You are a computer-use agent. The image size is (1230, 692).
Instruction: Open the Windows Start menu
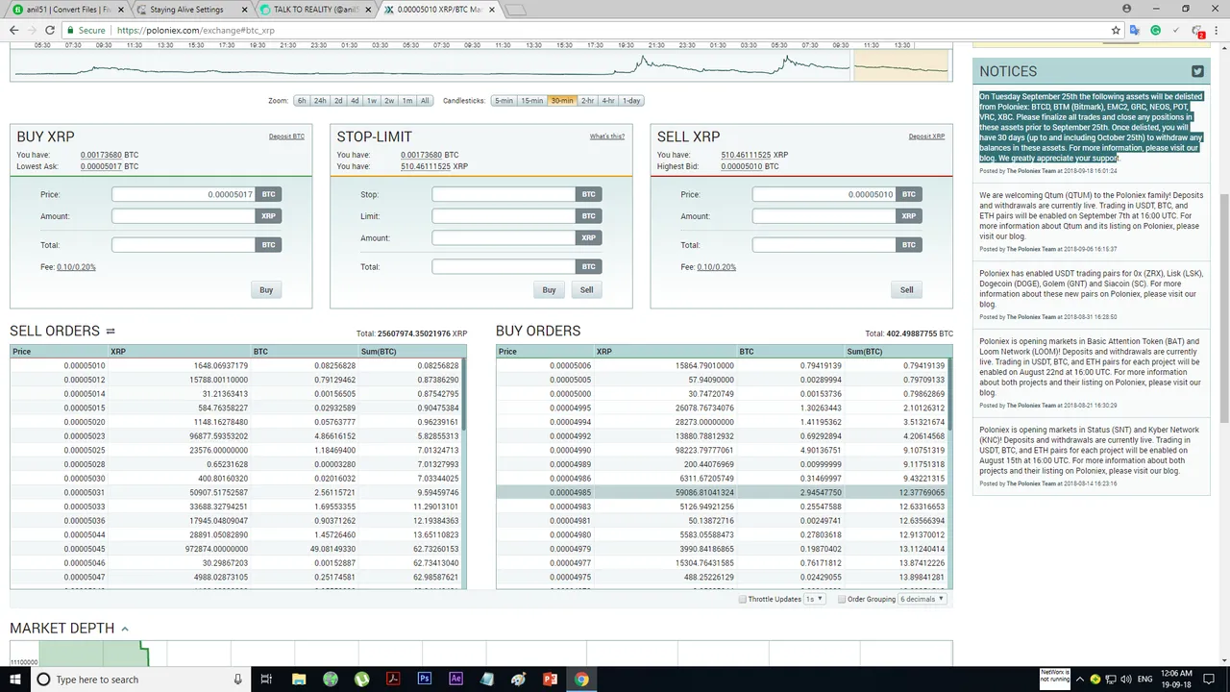click(15, 680)
